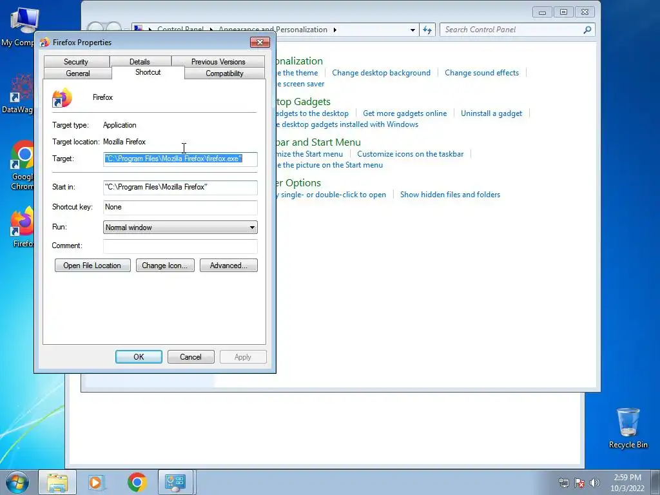Maximize the Control Panel window

(563, 12)
